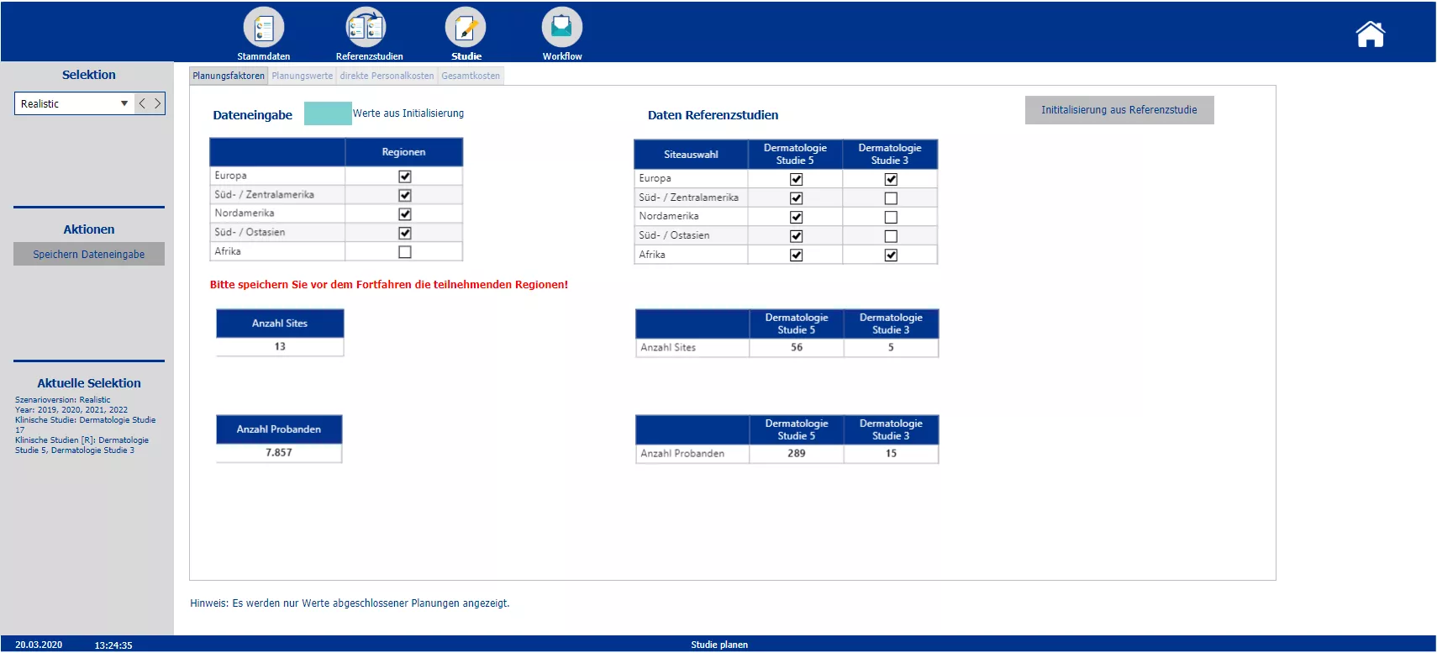
Task: Uncheck Nordamerika in the Regionen table
Action: (x=405, y=214)
